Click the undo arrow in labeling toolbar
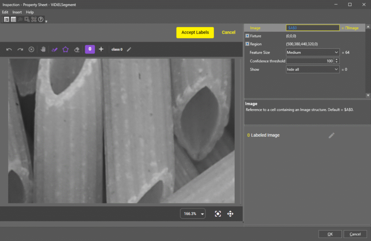The height and width of the screenshot is (241, 371). (x=9, y=50)
